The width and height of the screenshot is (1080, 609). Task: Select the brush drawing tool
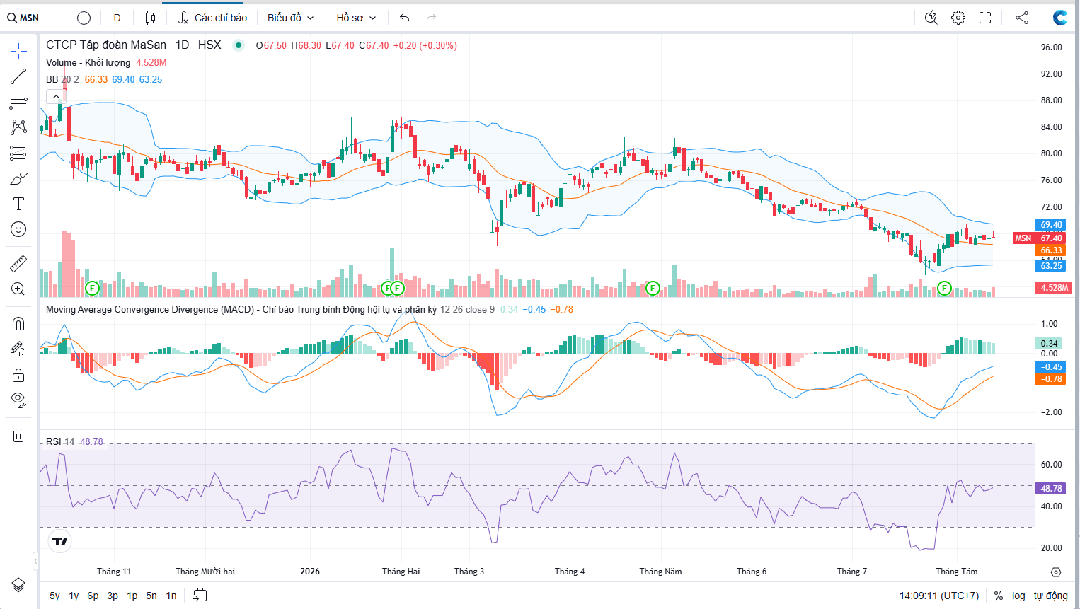point(18,178)
